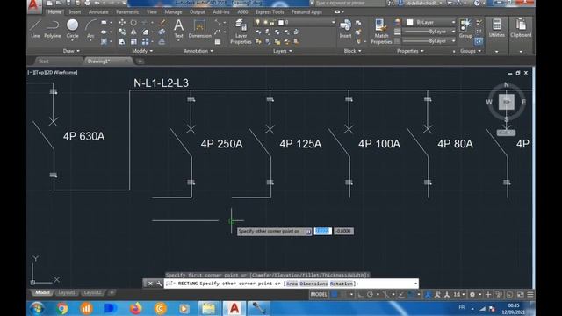Expand the Layers panel dropdown
The image size is (562, 316).
283,51
